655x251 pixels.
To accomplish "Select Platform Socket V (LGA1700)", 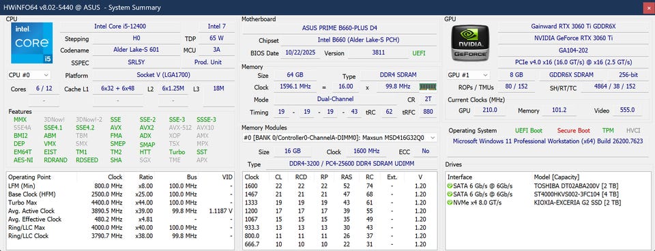I will [x=163, y=75].
